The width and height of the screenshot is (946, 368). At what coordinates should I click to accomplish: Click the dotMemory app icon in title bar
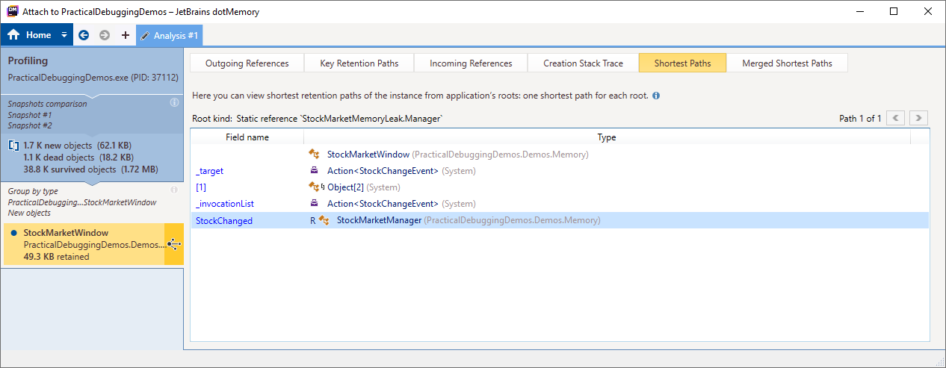11,12
